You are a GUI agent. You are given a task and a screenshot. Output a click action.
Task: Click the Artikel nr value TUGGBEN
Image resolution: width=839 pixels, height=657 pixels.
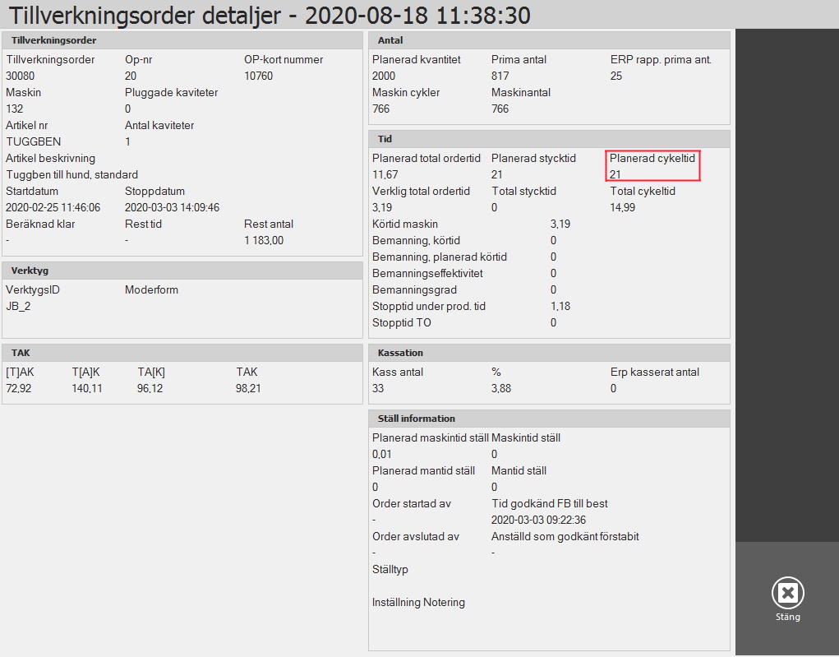[33, 142]
